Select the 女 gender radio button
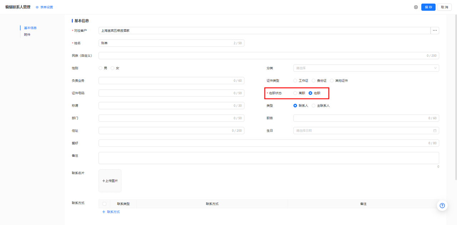The width and height of the screenshot is (457, 225). (x=112, y=68)
